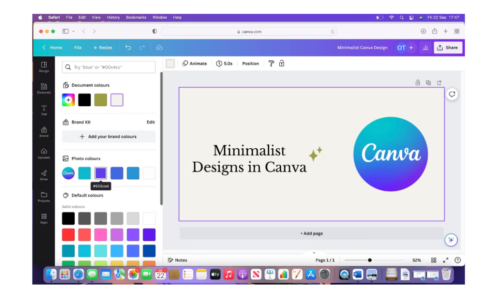
Task: Lock the page using icon above canvas
Action: tap(417, 82)
